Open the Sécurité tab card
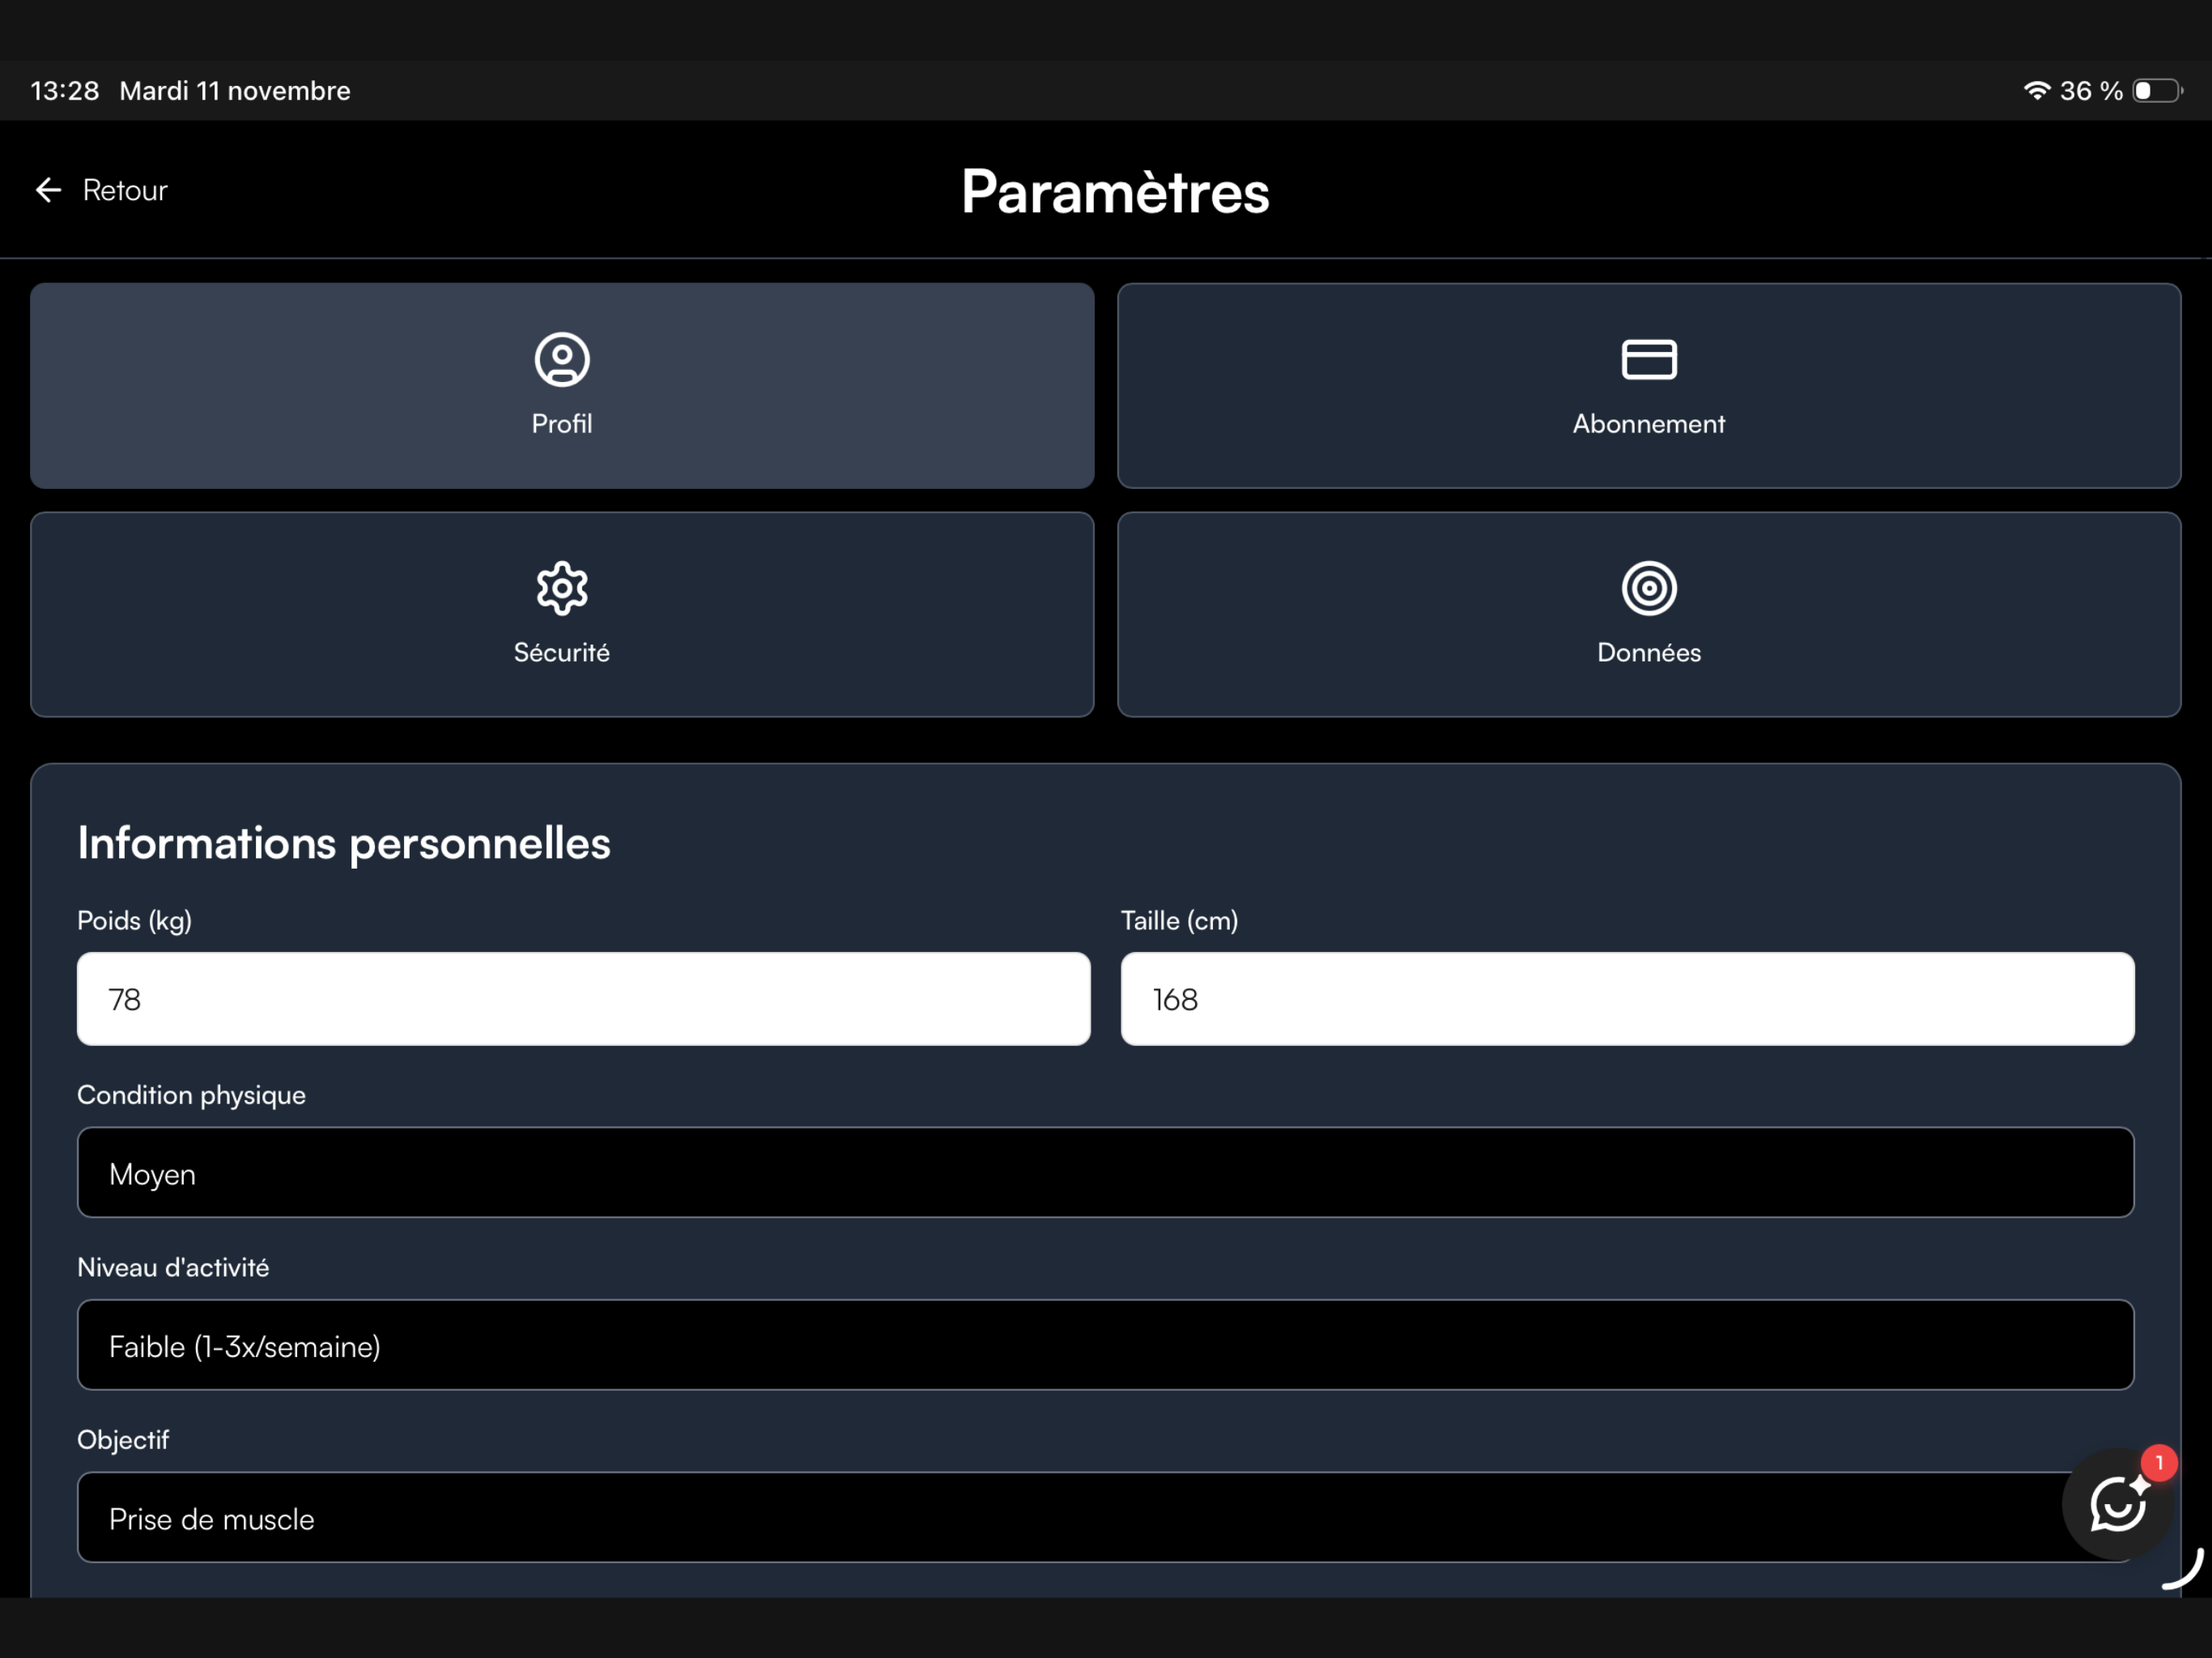This screenshot has width=2212, height=1658. coord(562,615)
